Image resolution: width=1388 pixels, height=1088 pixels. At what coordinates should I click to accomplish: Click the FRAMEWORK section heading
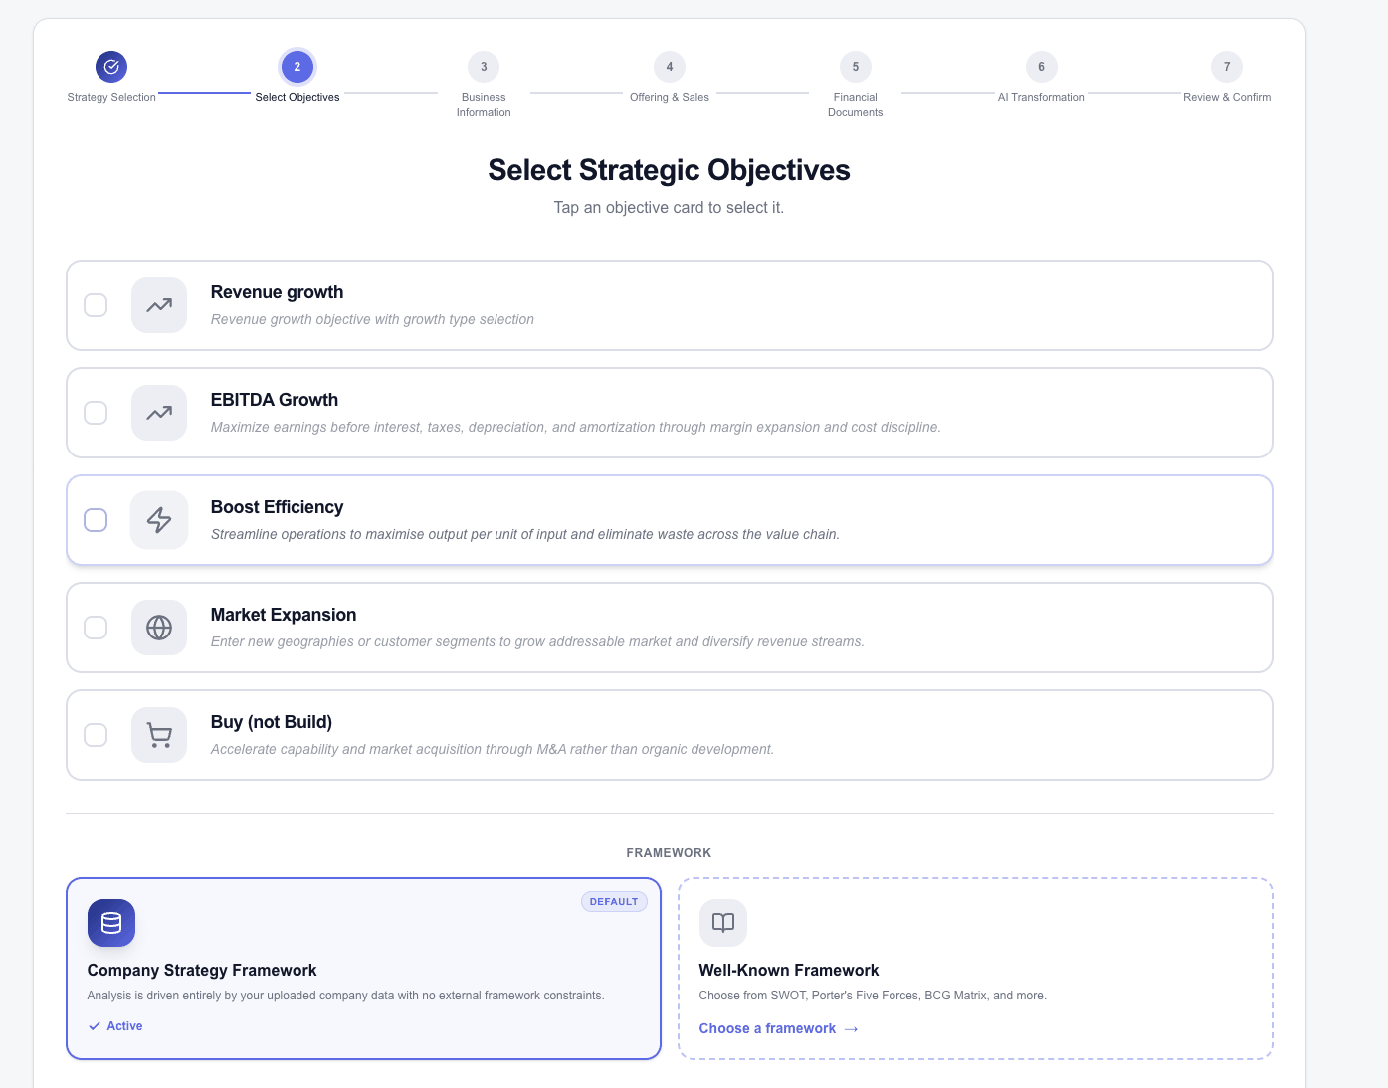pos(669,853)
